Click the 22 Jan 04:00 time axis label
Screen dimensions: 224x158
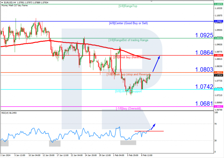point(77,155)
